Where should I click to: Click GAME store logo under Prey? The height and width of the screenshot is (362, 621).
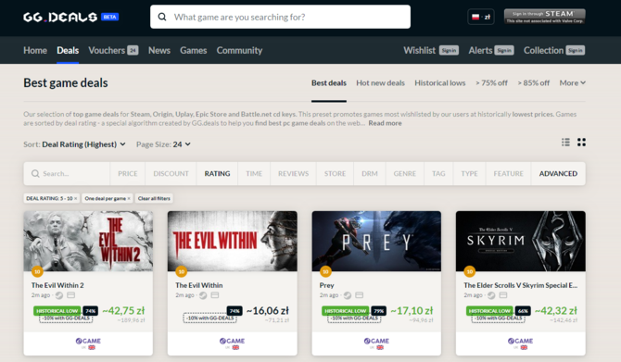[x=376, y=341]
